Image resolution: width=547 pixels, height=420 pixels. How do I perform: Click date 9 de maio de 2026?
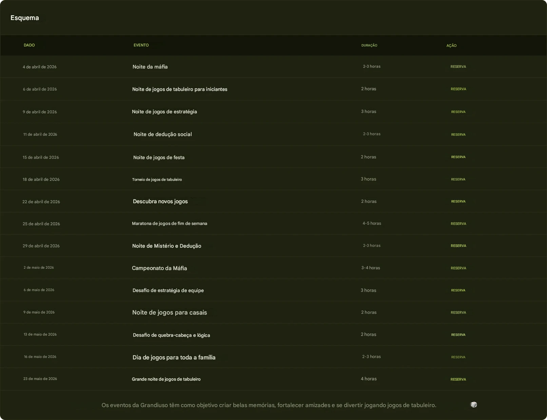(39, 312)
